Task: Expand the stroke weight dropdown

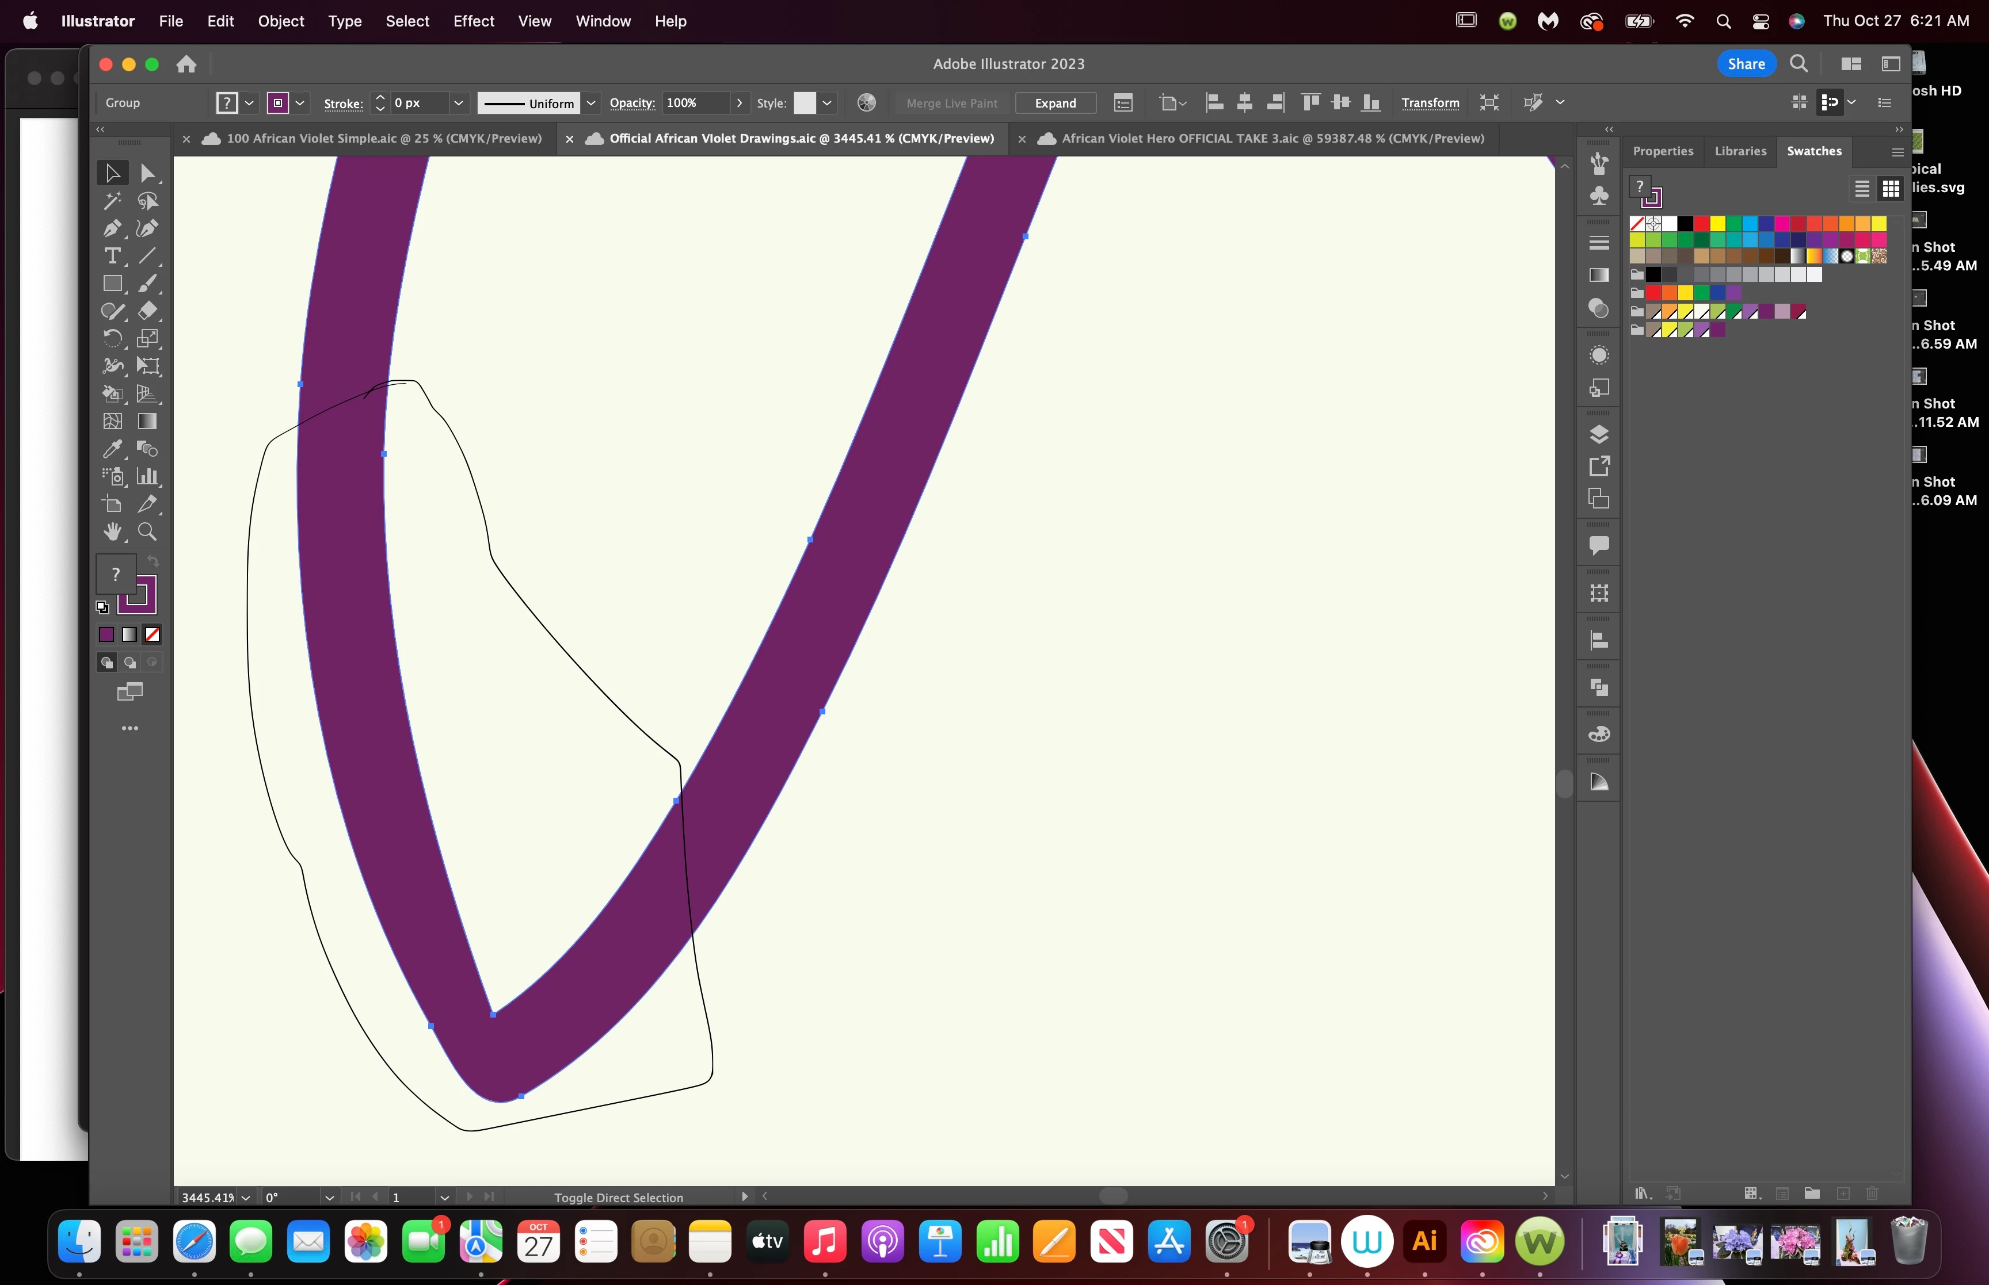Action: pyautogui.click(x=458, y=102)
